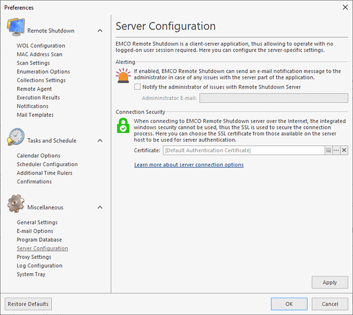Viewport: 353px width, 315px height.
Task: Open Calendar Options
Action: pyautogui.click(x=38, y=155)
